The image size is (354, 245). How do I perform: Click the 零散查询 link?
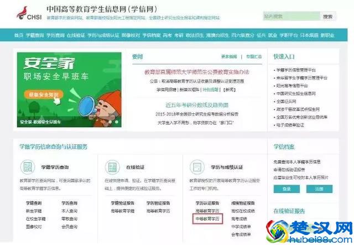pyautogui.click(x=69, y=219)
